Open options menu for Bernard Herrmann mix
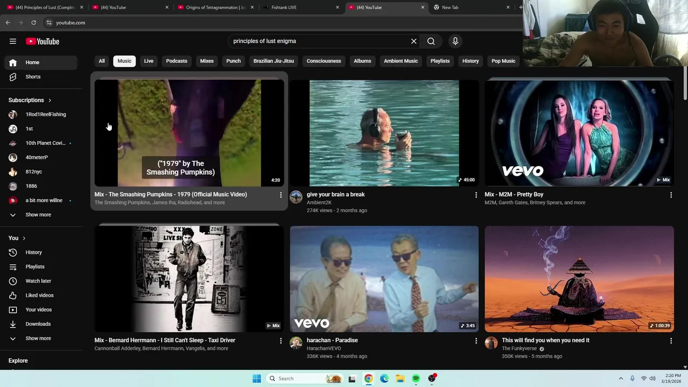Image resolution: width=688 pixels, height=387 pixels. click(281, 341)
